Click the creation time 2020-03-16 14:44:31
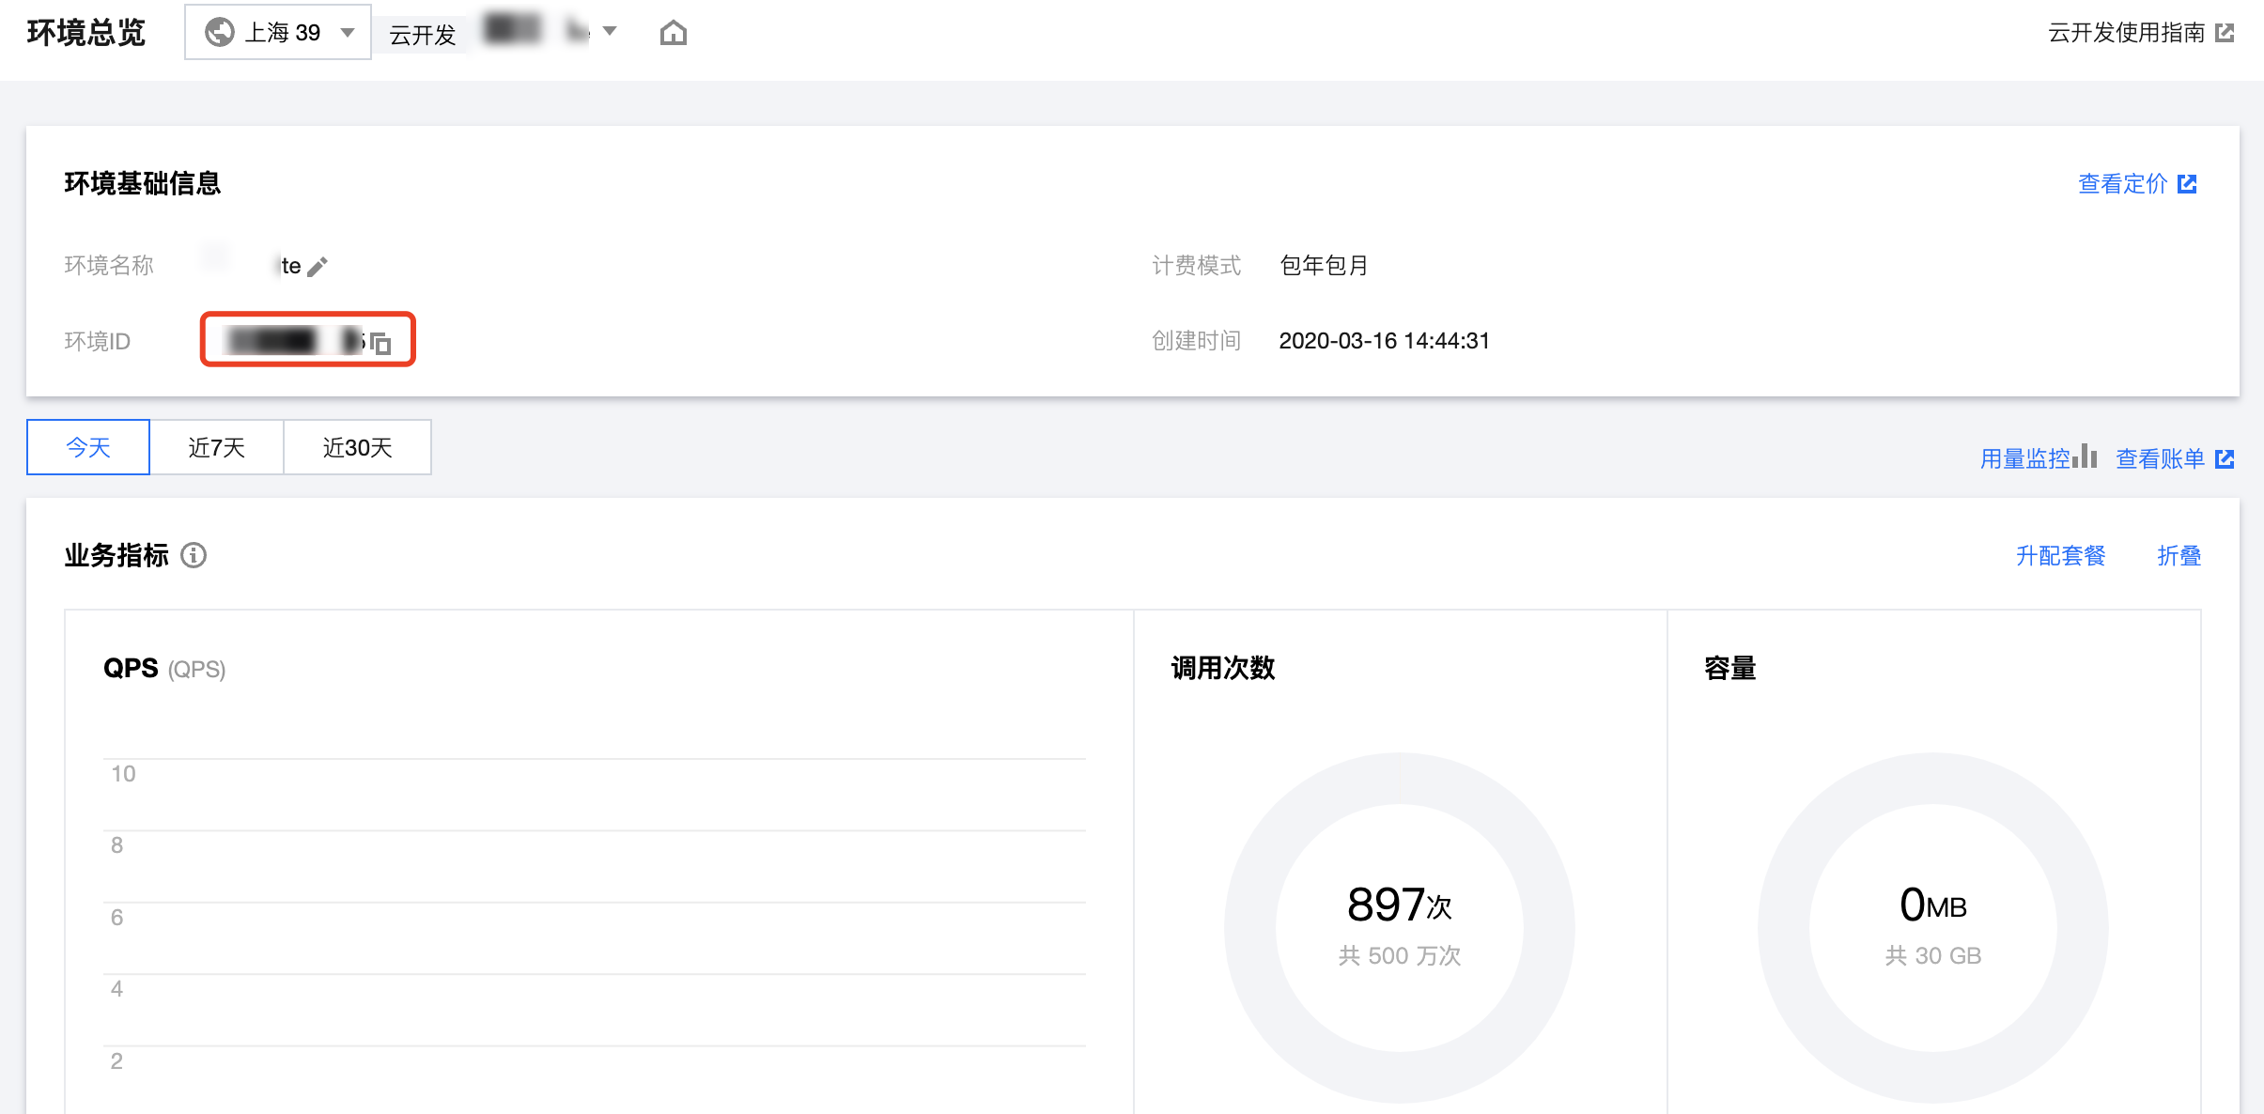The width and height of the screenshot is (2264, 1114). 1385,341
